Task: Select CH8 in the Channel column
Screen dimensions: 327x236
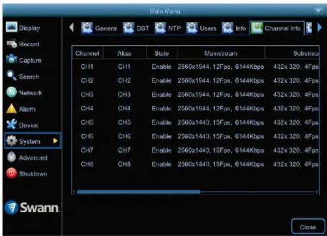Action: (87, 164)
